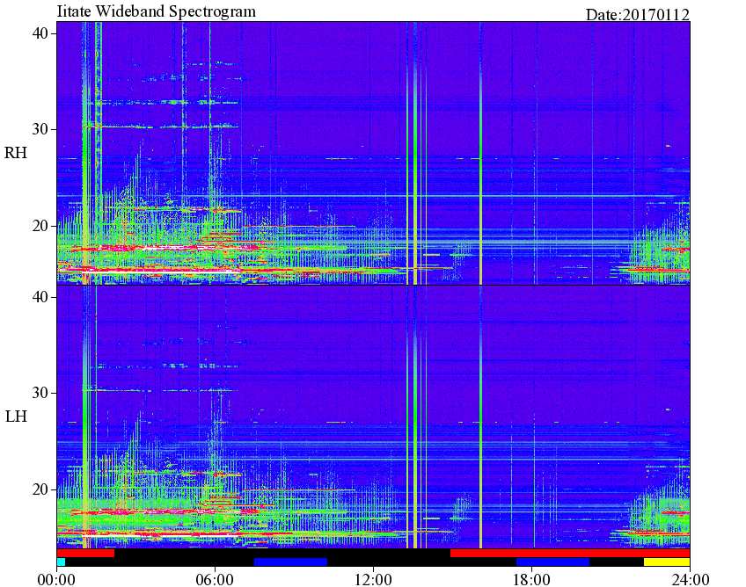
Task: Click the 12:00 time axis label
Action: pos(374,579)
